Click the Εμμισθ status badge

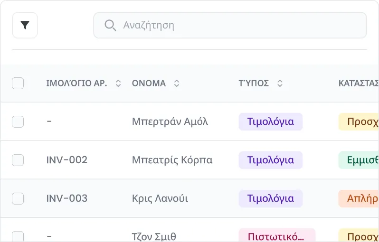point(359,160)
